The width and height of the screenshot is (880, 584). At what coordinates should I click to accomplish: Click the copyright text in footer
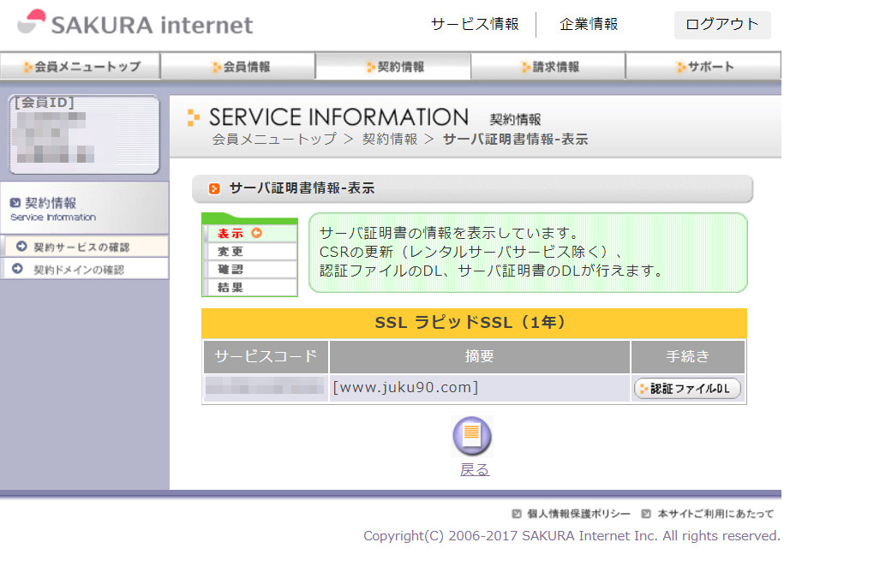(x=572, y=536)
